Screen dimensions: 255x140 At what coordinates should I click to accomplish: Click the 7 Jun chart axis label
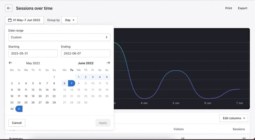coord(239,103)
